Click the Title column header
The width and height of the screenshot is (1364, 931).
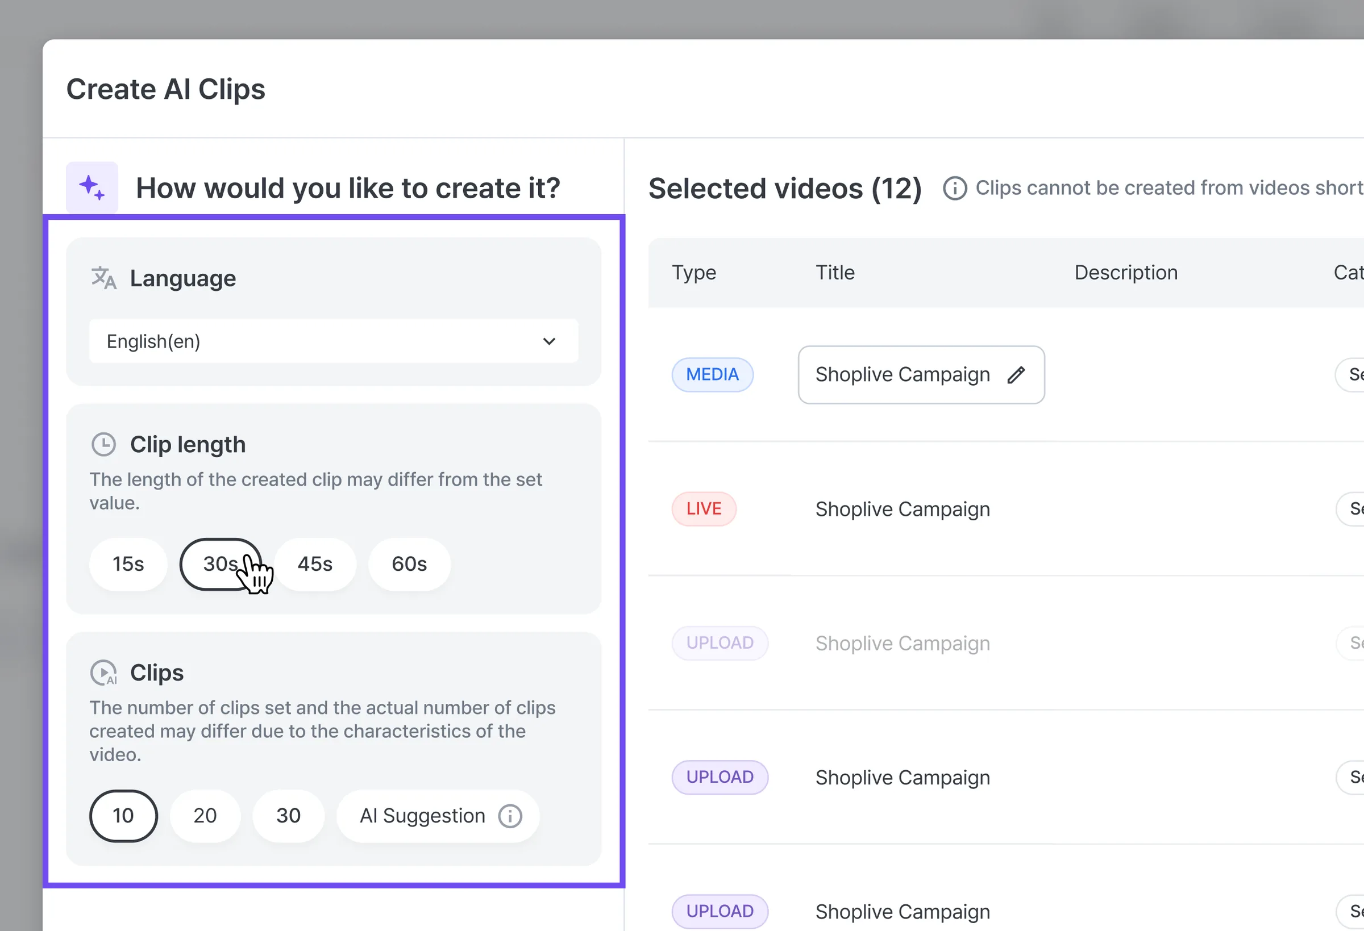835,273
